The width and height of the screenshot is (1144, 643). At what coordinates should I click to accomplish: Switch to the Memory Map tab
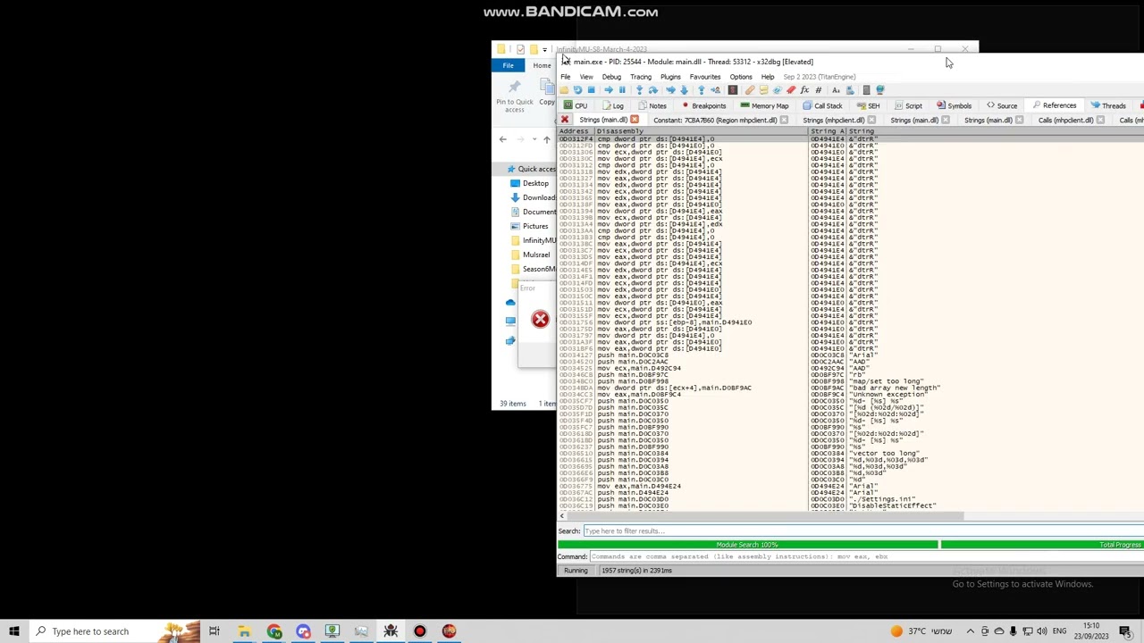tap(764, 105)
